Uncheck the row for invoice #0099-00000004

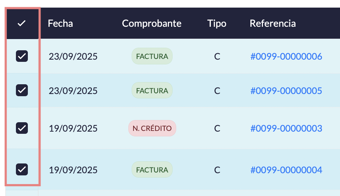point(22,169)
